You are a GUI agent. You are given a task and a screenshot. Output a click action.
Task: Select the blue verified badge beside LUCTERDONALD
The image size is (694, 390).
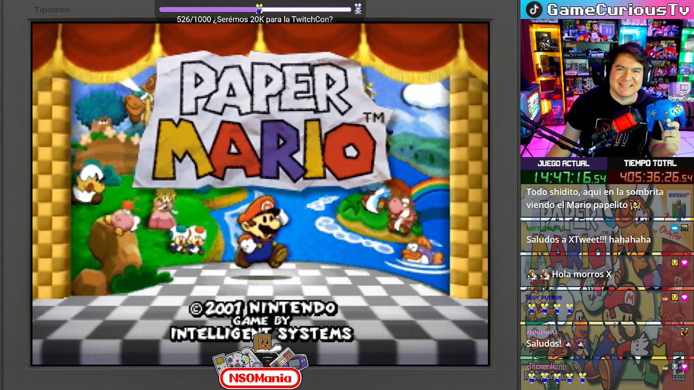coord(674,228)
